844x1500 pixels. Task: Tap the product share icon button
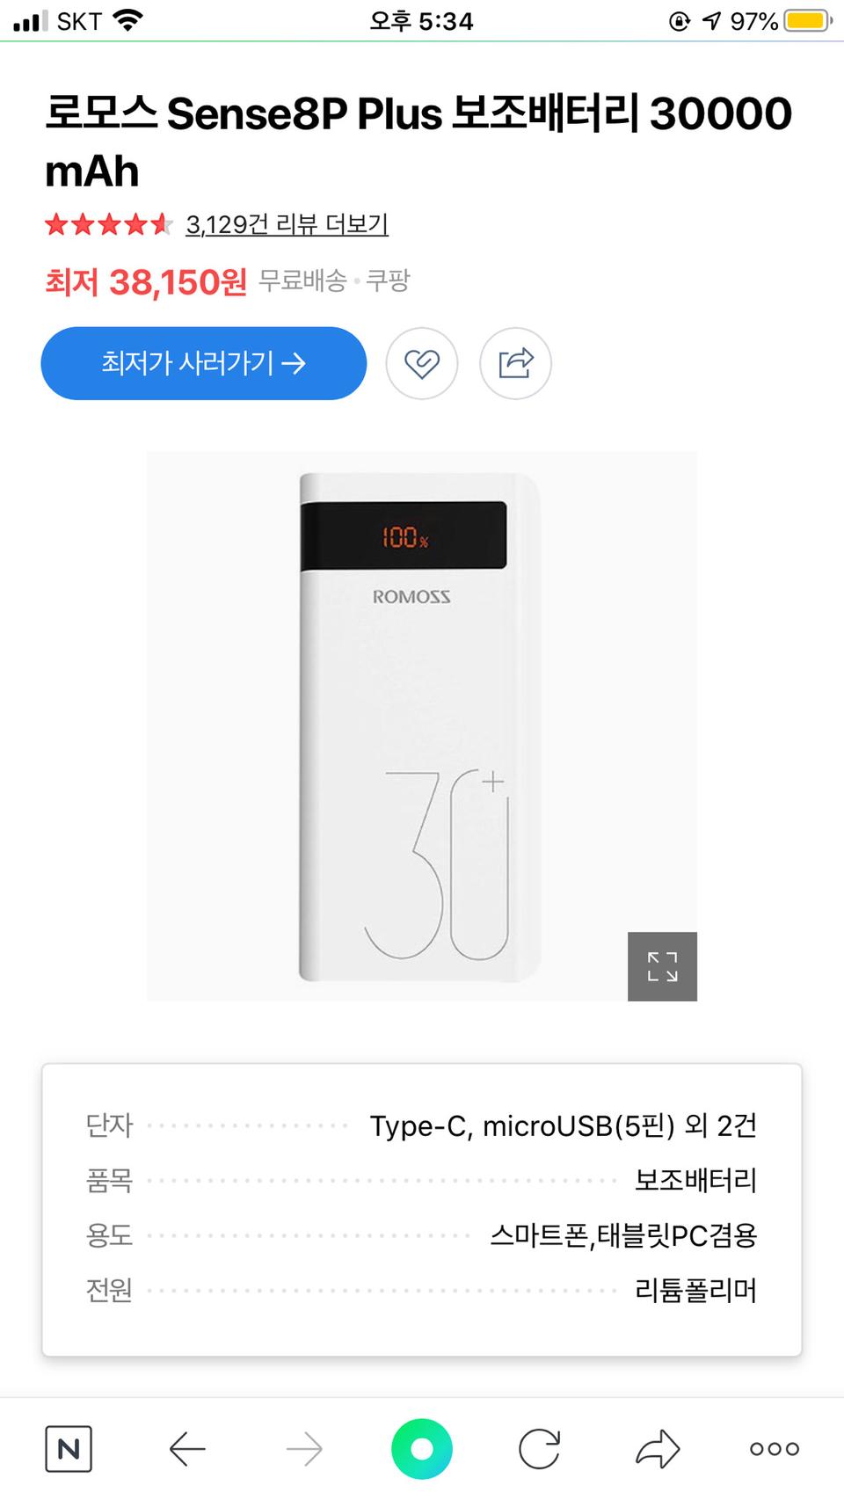(x=515, y=363)
